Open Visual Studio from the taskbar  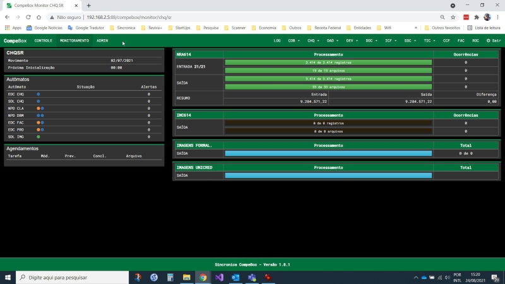pyautogui.click(x=219, y=277)
